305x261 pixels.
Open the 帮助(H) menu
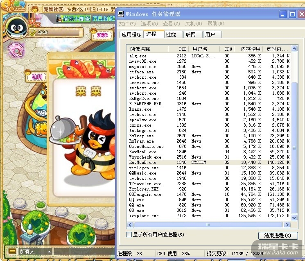(216, 24)
